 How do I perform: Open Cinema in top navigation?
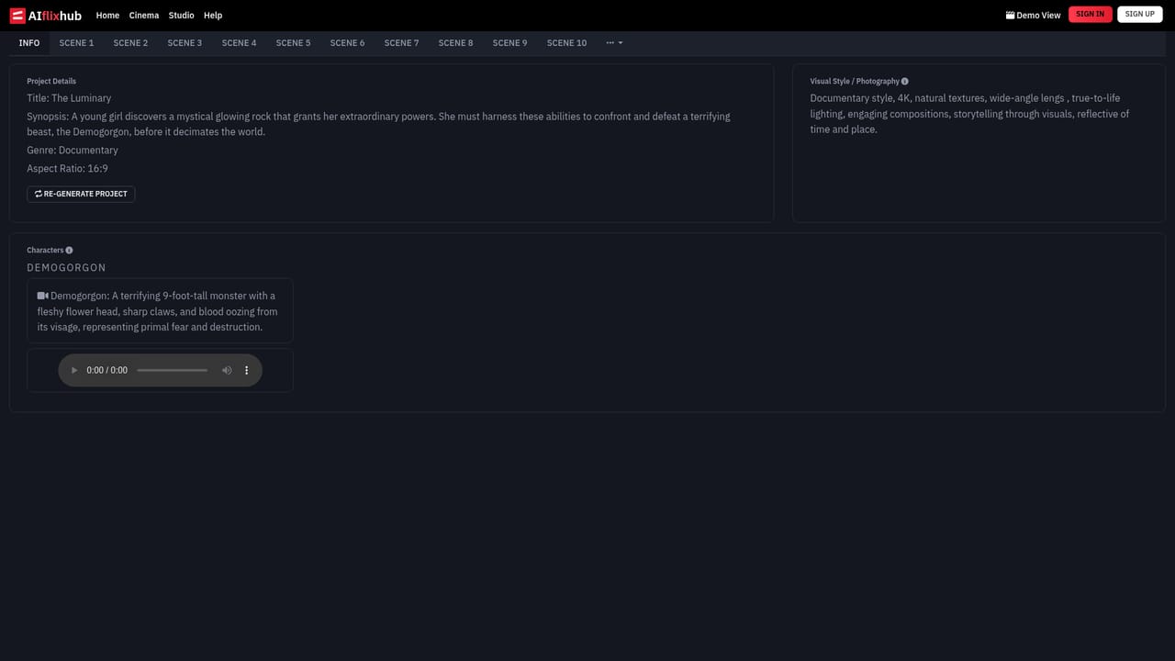coord(144,16)
